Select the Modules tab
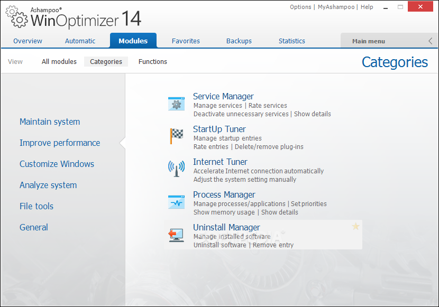This screenshot has width=439, height=307. 133,41
